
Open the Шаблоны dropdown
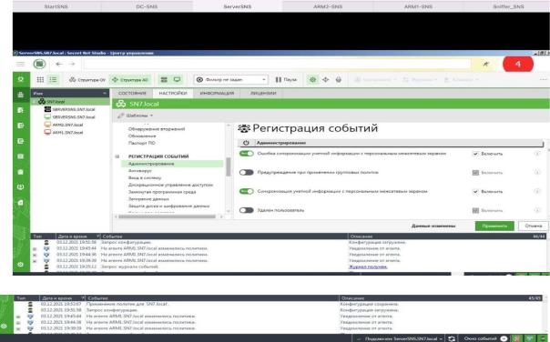pos(136,116)
